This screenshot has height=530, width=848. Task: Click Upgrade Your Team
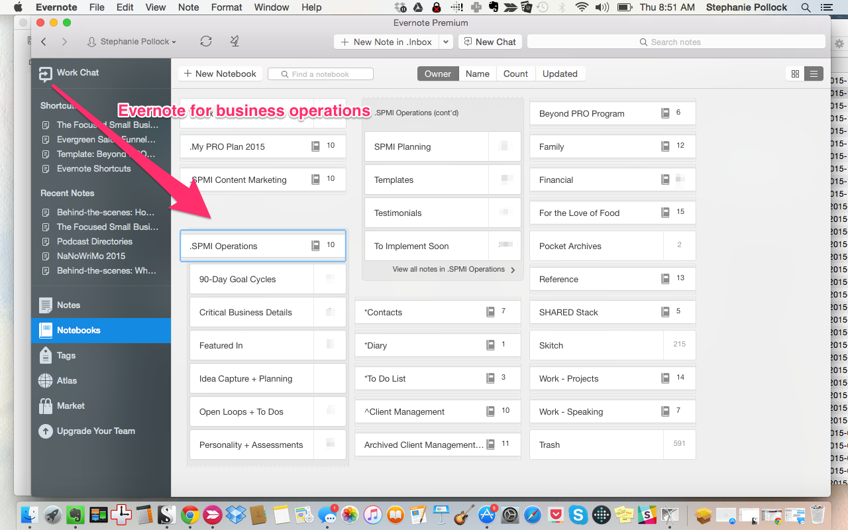(101, 431)
